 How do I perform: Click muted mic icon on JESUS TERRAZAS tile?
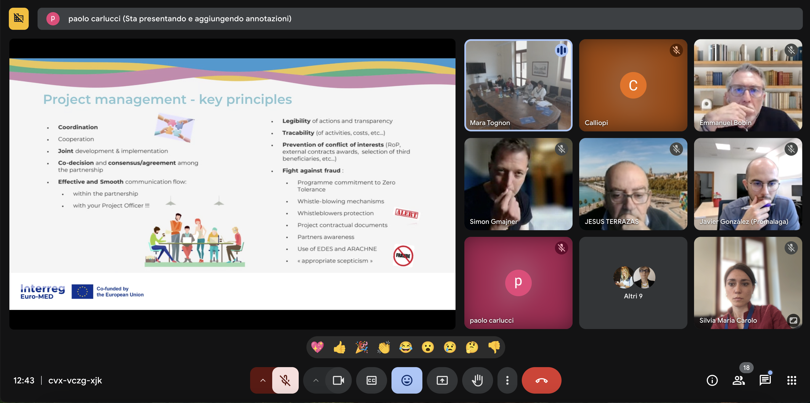pos(676,149)
